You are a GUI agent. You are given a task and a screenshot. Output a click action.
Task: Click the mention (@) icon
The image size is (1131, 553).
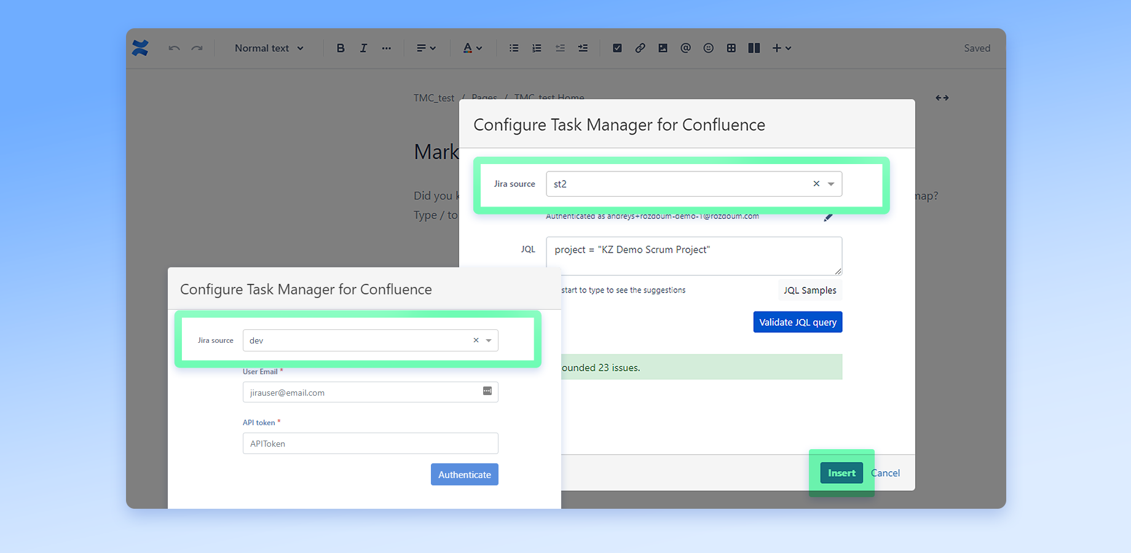[685, 48]
